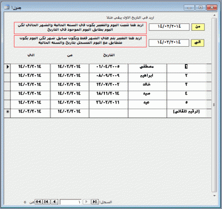Click the من date cell in عيد row
This screenshot has width=222, height=209.
(x=69, y=104)
